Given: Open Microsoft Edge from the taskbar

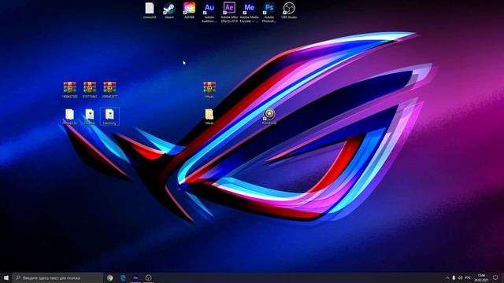Looking at the screenshot, I should [123, 277].
